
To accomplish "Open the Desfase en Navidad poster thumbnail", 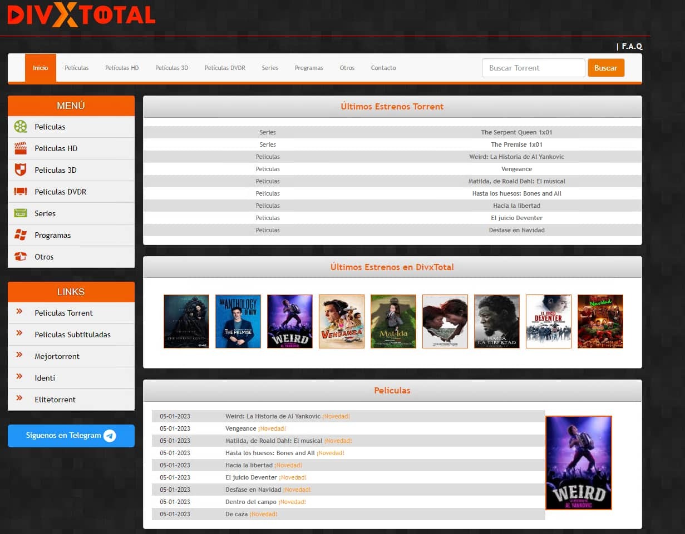I will (x=600, y=322).
